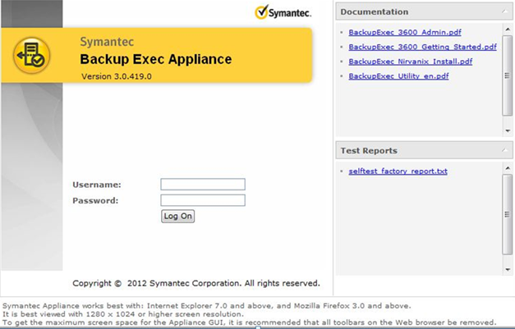Click the Symantec checkmark logo
This screenshot has width=515, height=329.
point(283,12)
